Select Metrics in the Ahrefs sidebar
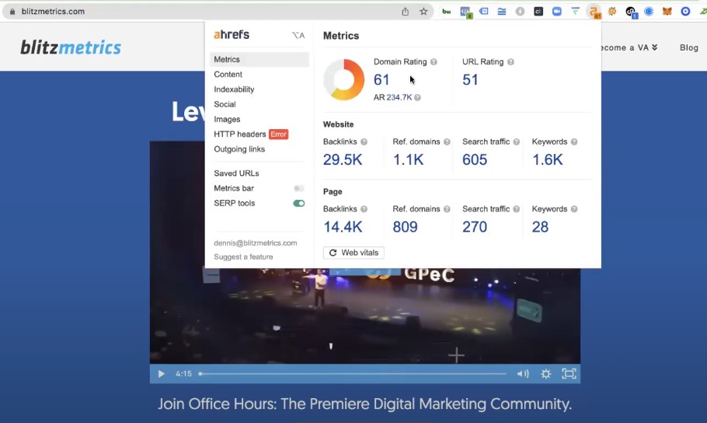 coord(259,60)
